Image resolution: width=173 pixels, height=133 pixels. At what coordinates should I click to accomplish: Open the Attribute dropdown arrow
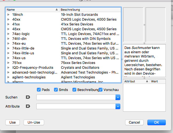point(118,107)
